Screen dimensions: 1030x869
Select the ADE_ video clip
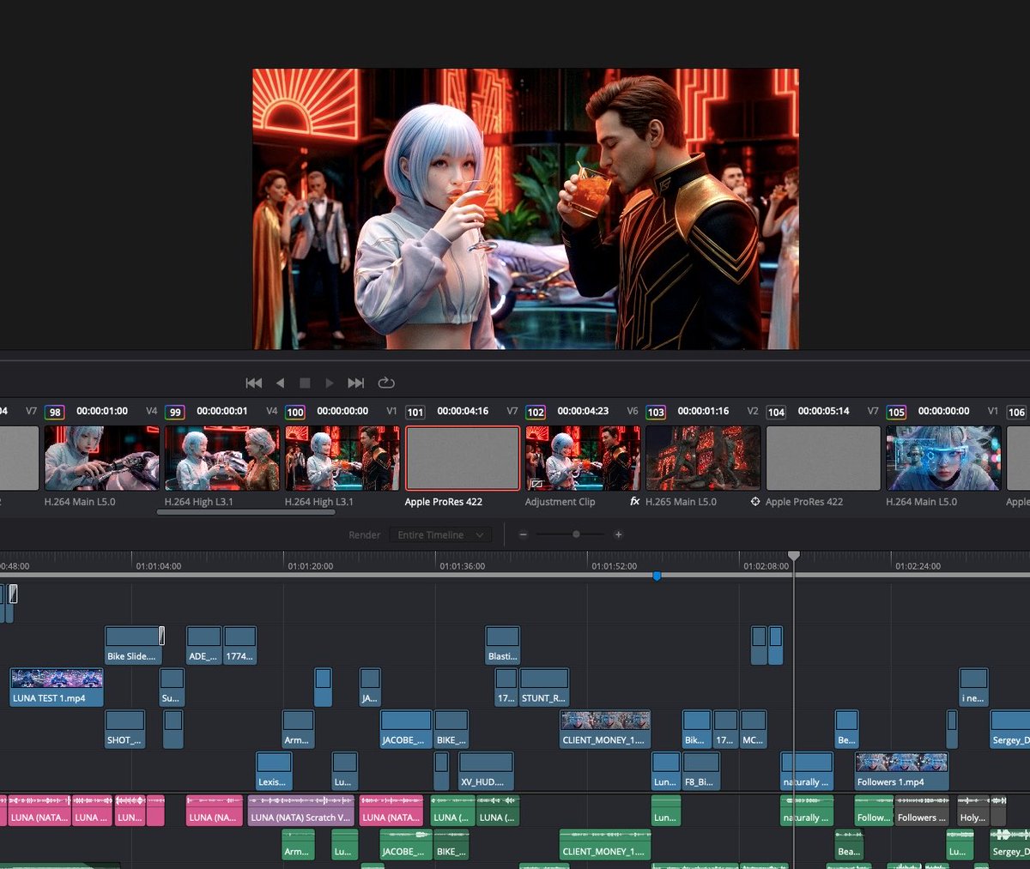click(x=203, y=645)
